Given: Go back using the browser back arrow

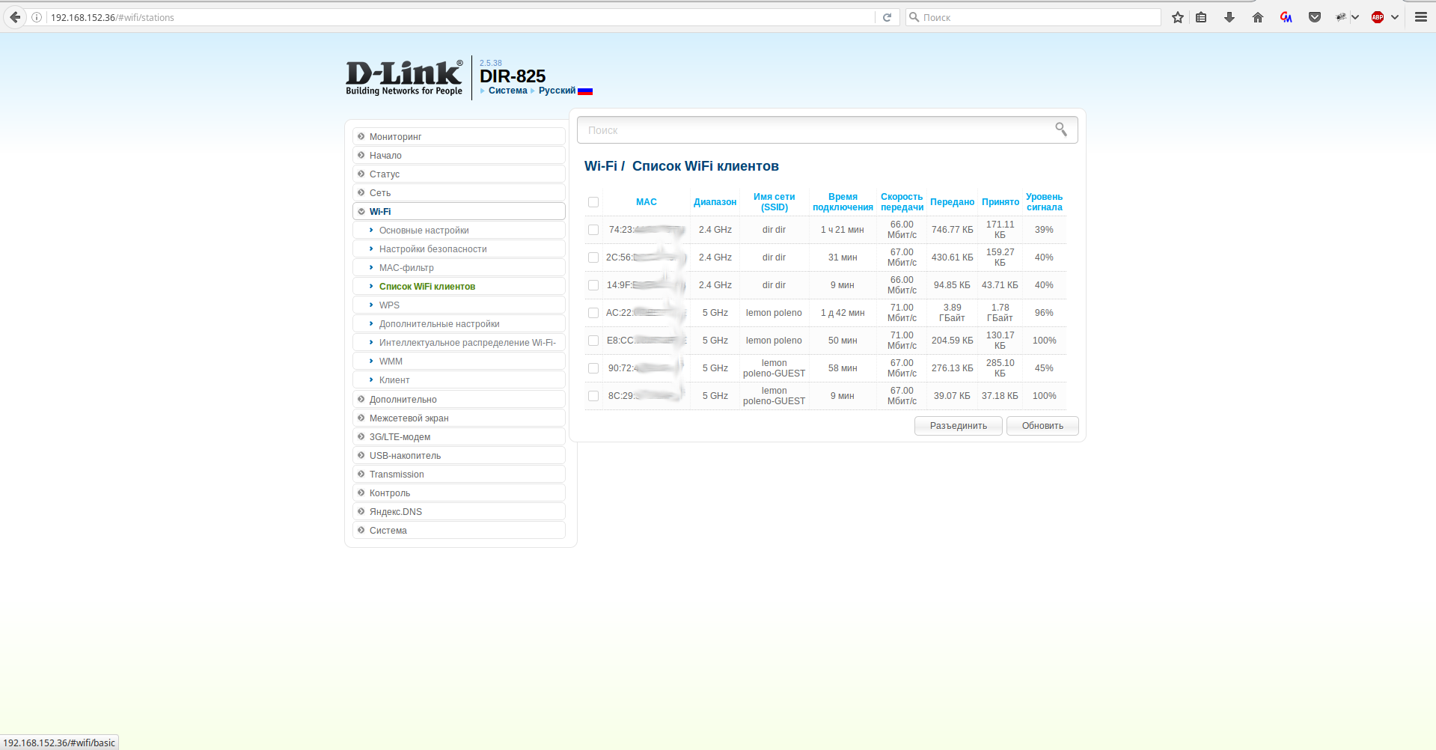Looking at the screenshot, I should click(x=15, y=17).
